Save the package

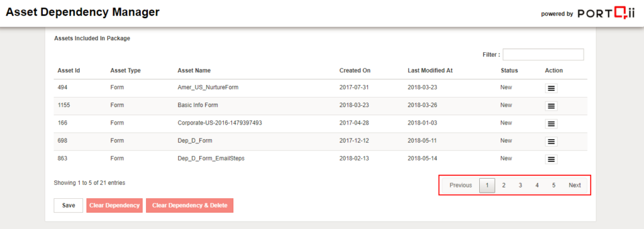pos(69,206)
